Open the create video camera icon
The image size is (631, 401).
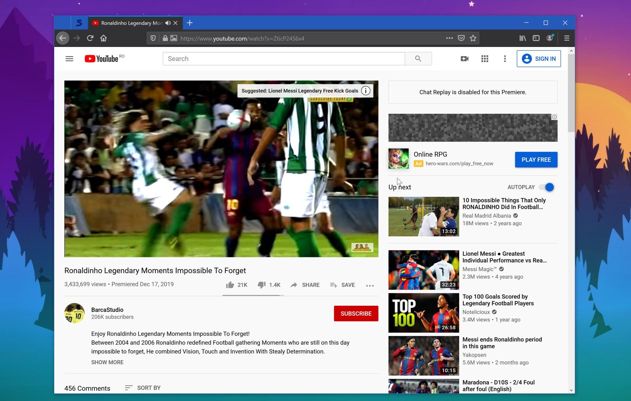464,59
